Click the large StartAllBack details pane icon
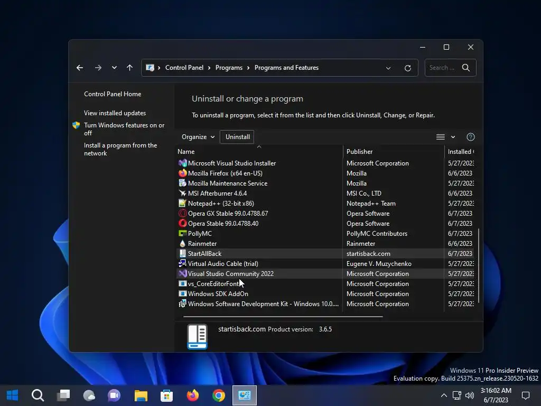The image size is (541, 406). coord(197,337)
